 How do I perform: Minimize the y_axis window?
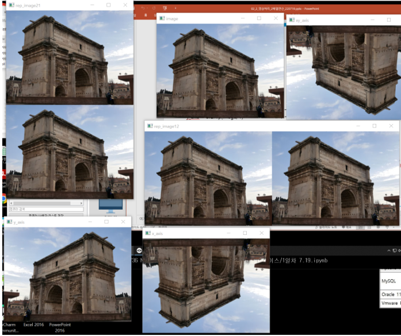point(90,222)
